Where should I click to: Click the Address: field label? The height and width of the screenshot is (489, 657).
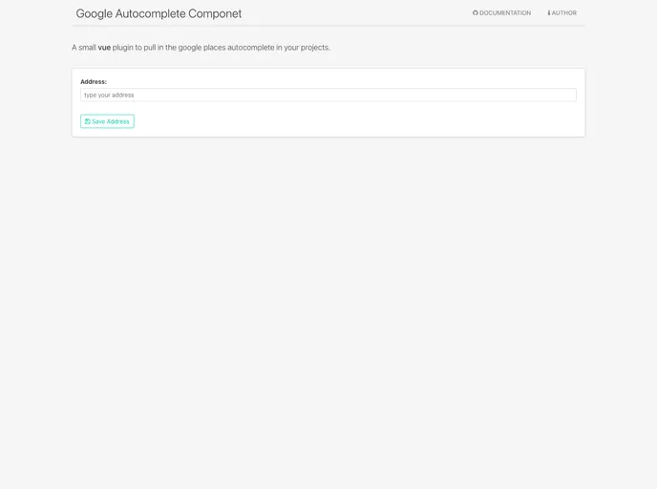[94, 82]
